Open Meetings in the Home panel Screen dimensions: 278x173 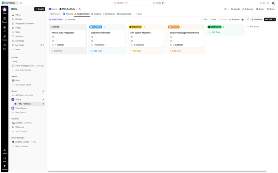tap(28, 41)
